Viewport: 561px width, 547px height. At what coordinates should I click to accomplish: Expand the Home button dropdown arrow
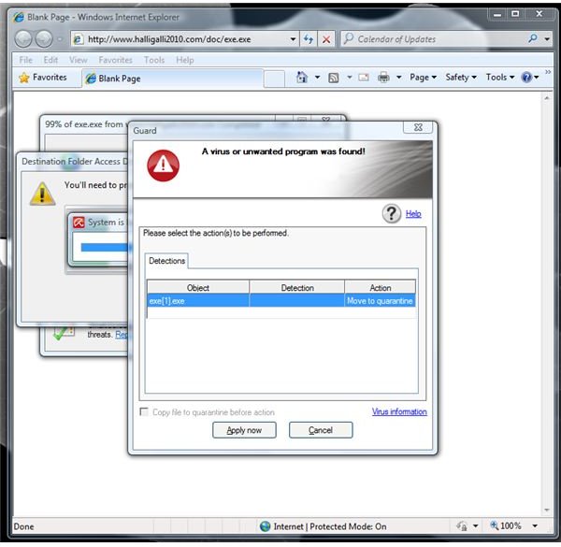click(317, 78)
